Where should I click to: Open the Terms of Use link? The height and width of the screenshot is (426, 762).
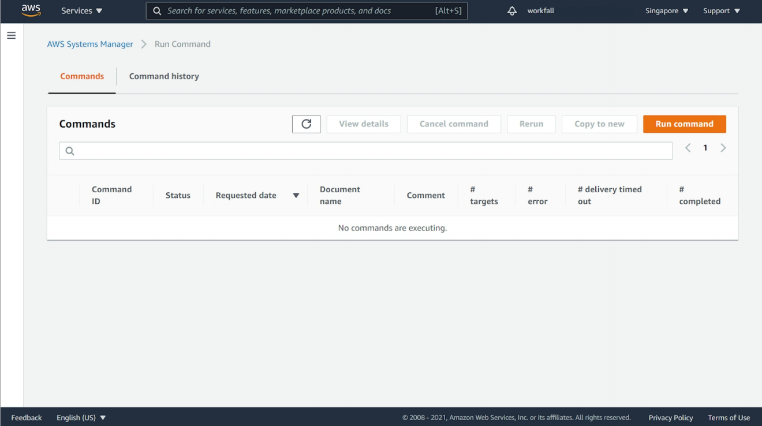click(x=729, y=418)
